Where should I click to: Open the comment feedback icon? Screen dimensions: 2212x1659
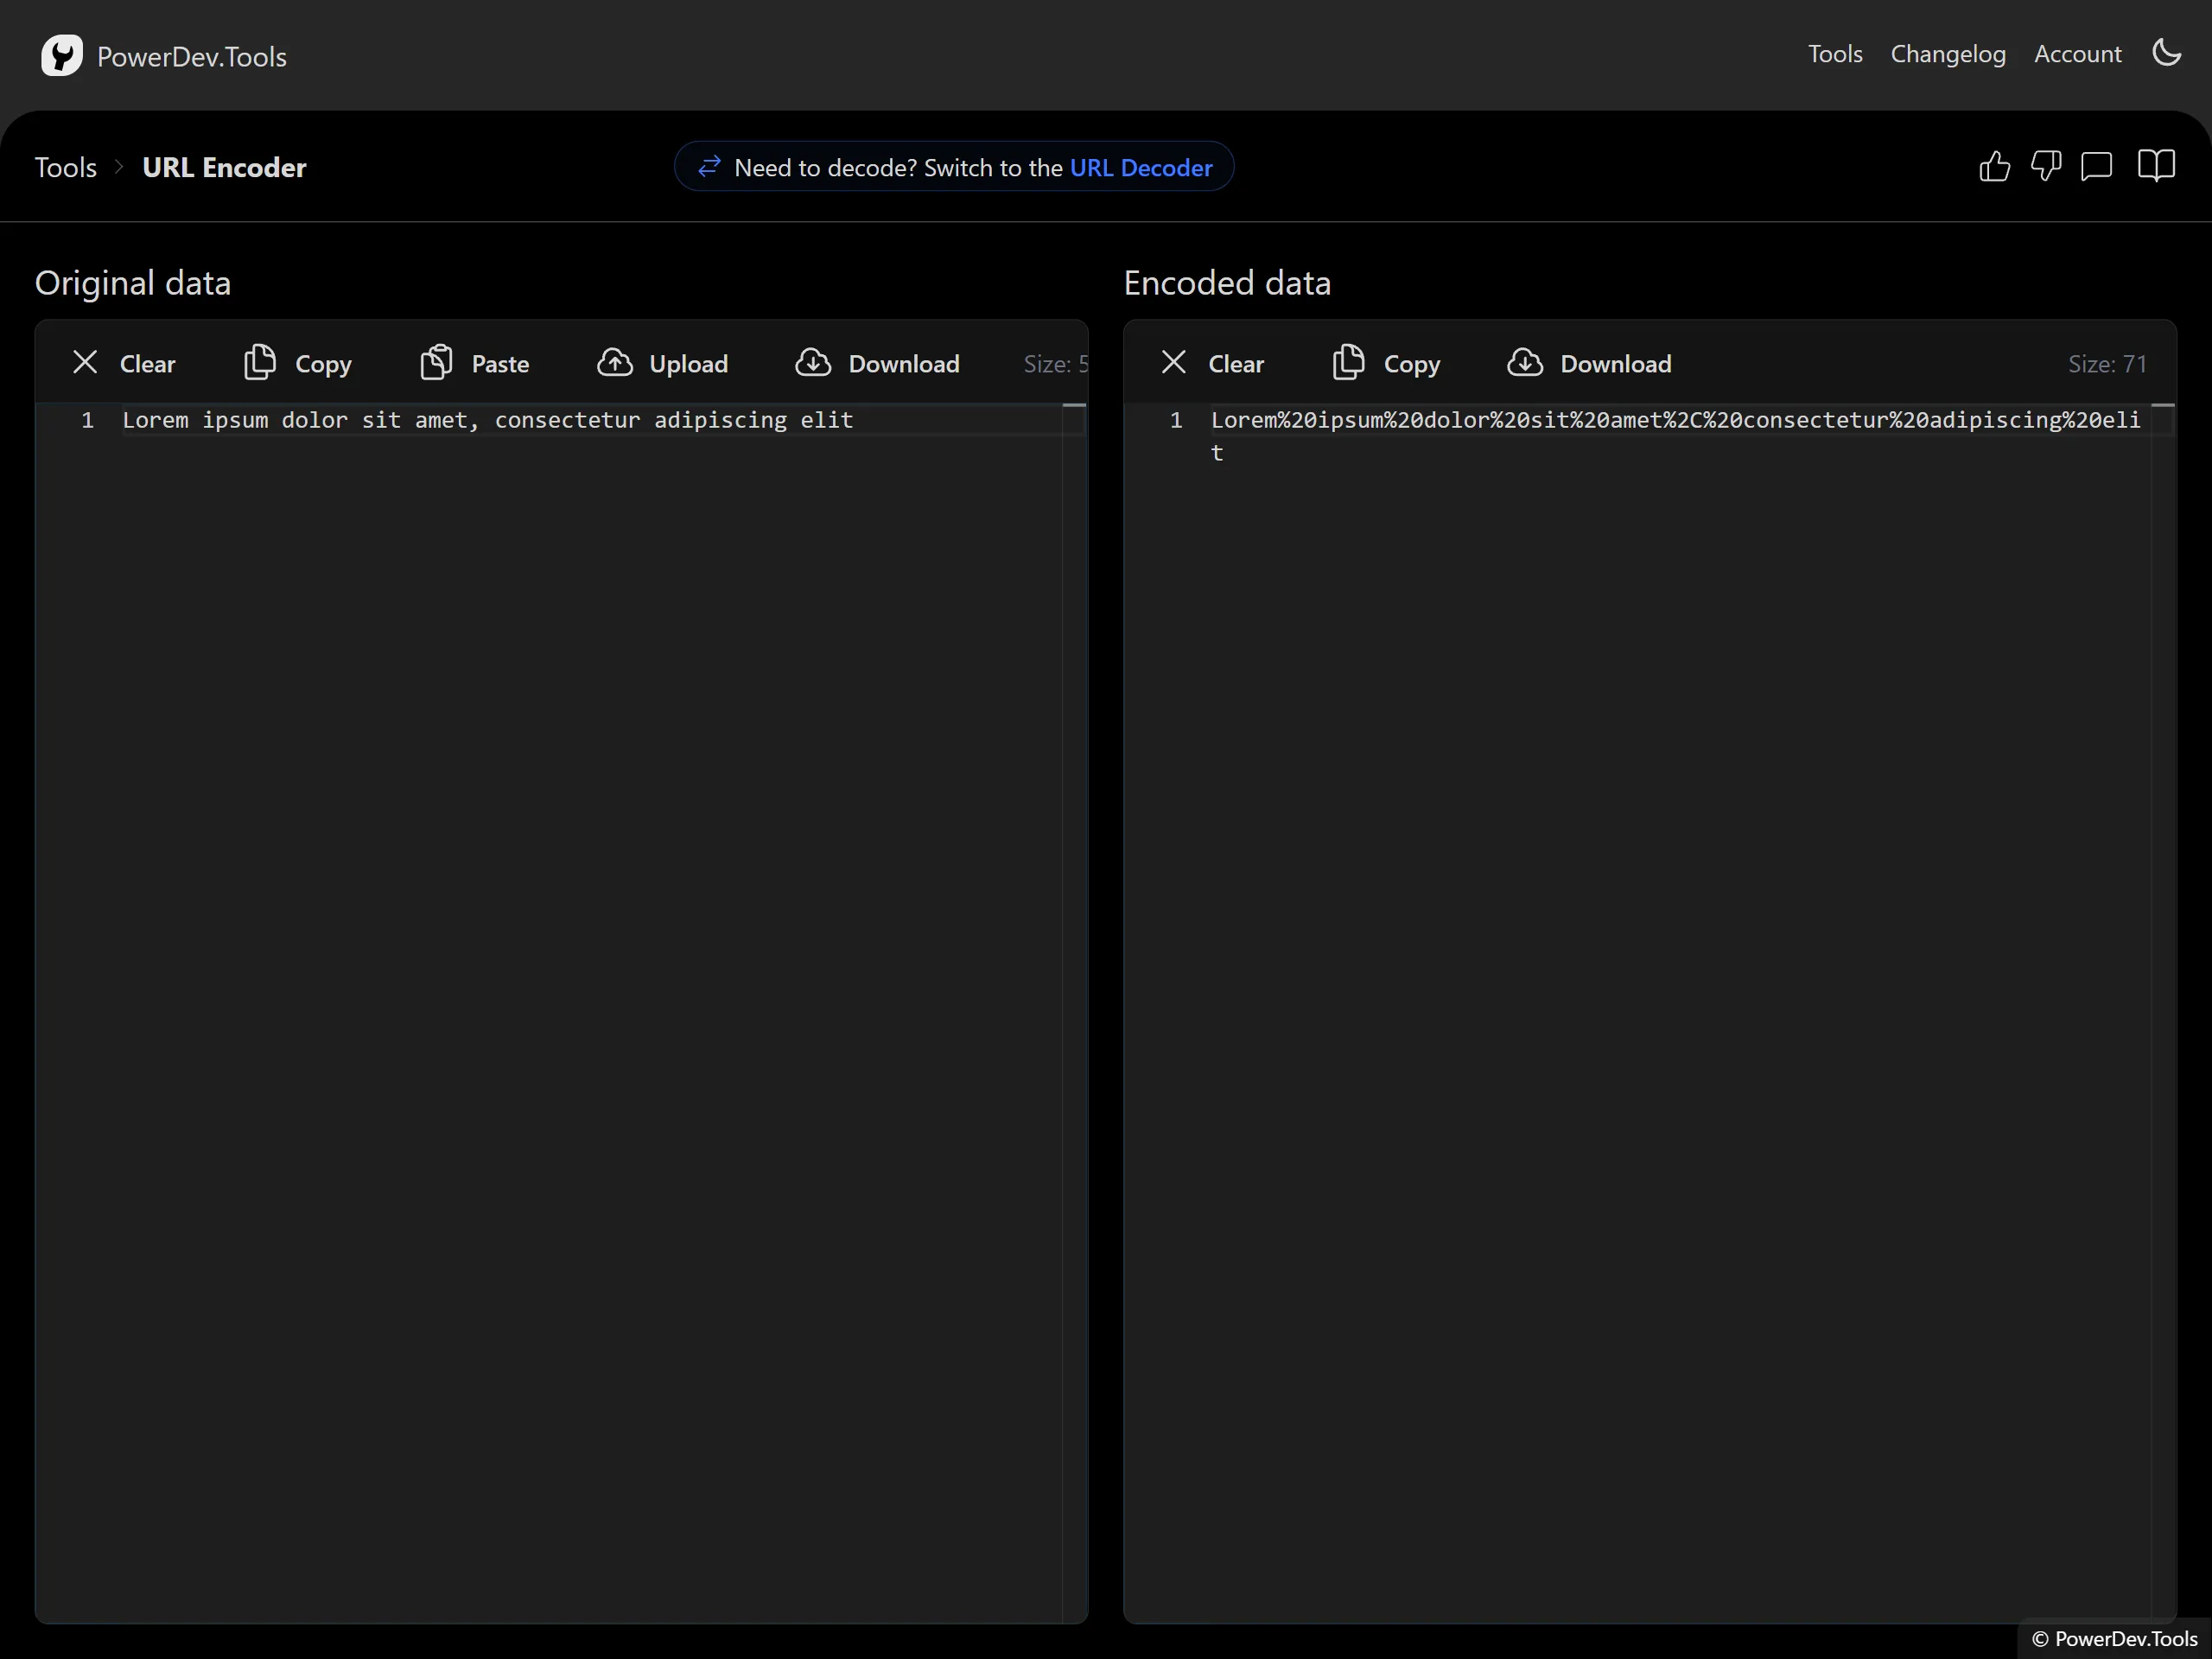click(x=2096, y=166)
